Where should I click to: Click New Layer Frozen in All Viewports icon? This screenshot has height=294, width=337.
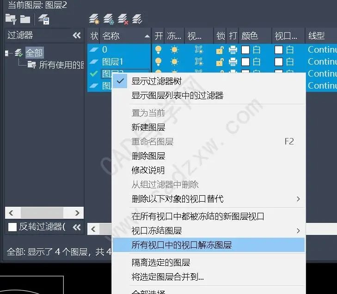point(109,19)
